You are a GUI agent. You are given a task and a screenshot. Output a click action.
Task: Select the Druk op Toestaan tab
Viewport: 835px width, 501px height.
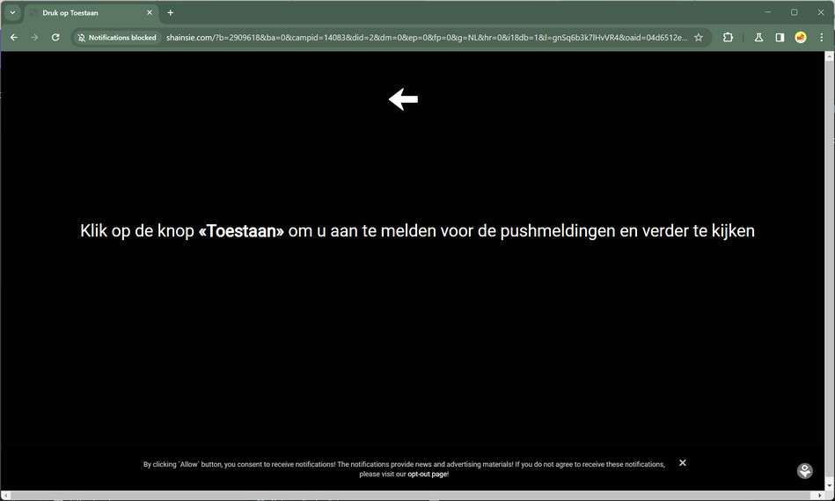coord(91,12)
